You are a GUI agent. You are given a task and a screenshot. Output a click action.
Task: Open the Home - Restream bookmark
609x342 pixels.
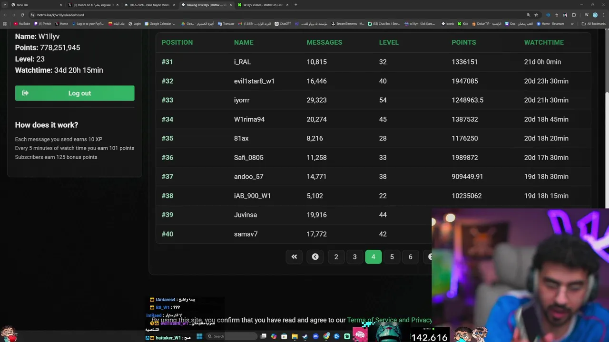click(x=551, y=23)
